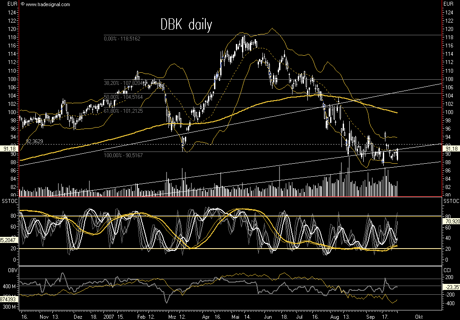Select the Okt label on date axis
Screen dimensions: 460x320
pos(419,317)
